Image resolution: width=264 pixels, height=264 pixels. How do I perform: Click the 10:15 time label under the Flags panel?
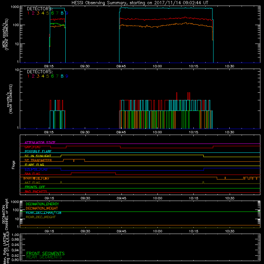point(194,198)
